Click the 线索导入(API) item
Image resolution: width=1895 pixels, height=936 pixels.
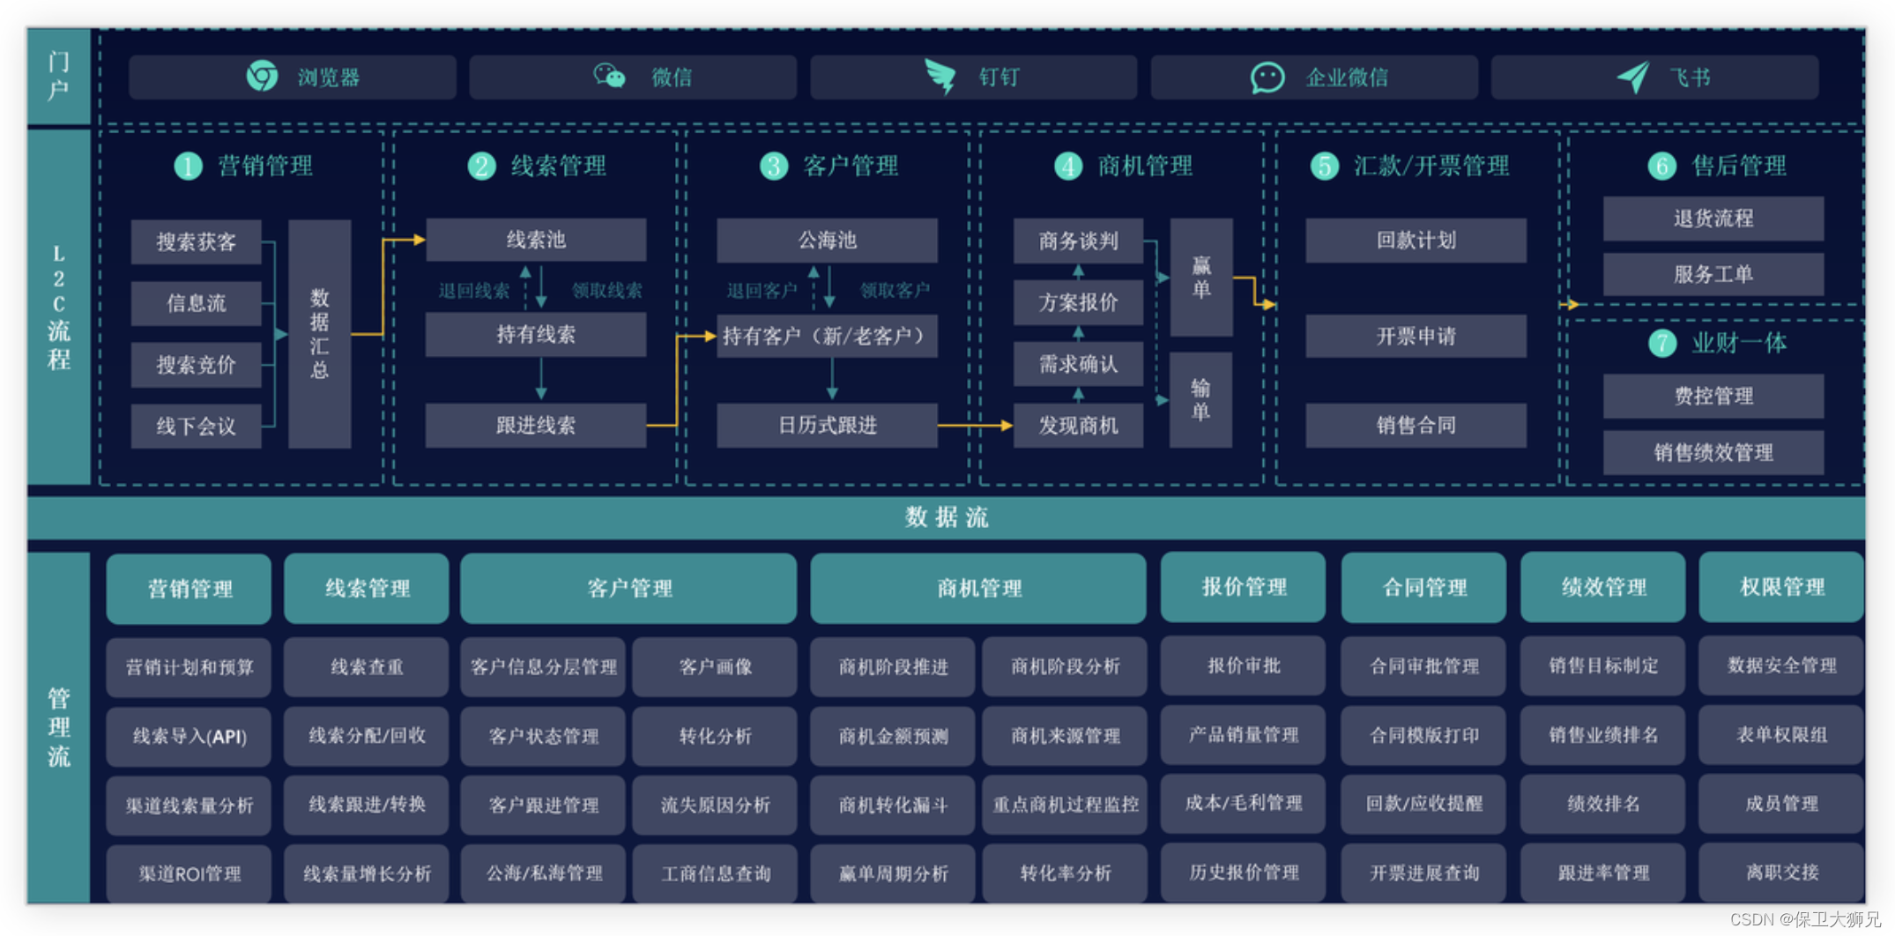pos(189,736)
